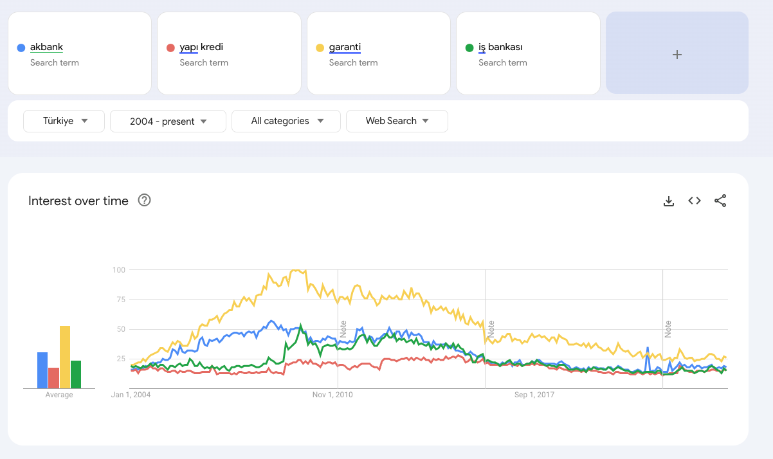Change the Web Search type dropdown
This screenshot has width=773, height=459.
397,121
